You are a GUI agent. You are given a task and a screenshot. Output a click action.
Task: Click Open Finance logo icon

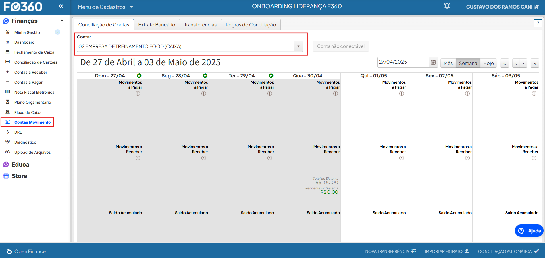(9, 251)
